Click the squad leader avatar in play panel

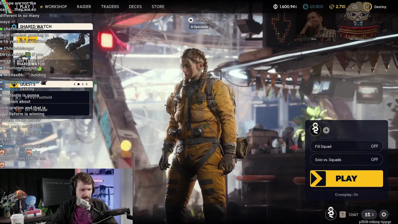(315, 129)
